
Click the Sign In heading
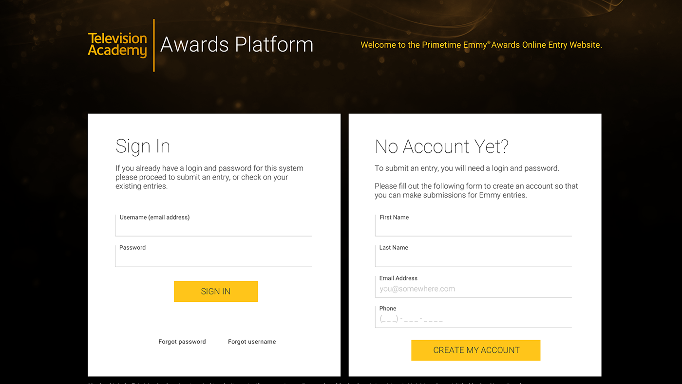[x=143, y=146]
